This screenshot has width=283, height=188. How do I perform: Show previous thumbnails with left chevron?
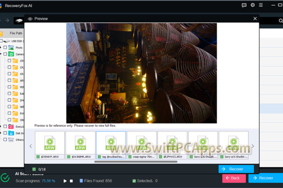point(31,146)
